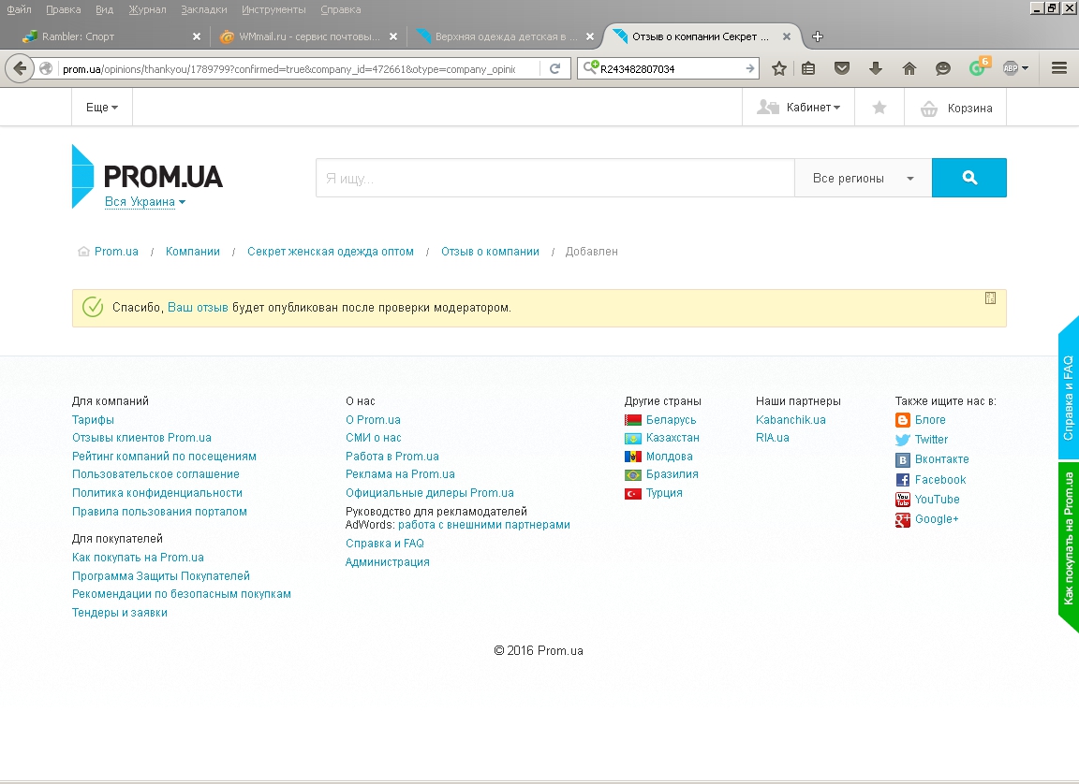Submit search with the blue magnifier button
Viewport: 1079px width, 784px height.
tap(968, 178)
